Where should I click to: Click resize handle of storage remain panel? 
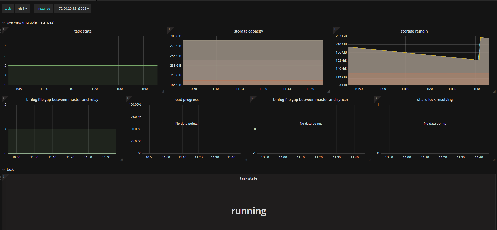[494, 92]
